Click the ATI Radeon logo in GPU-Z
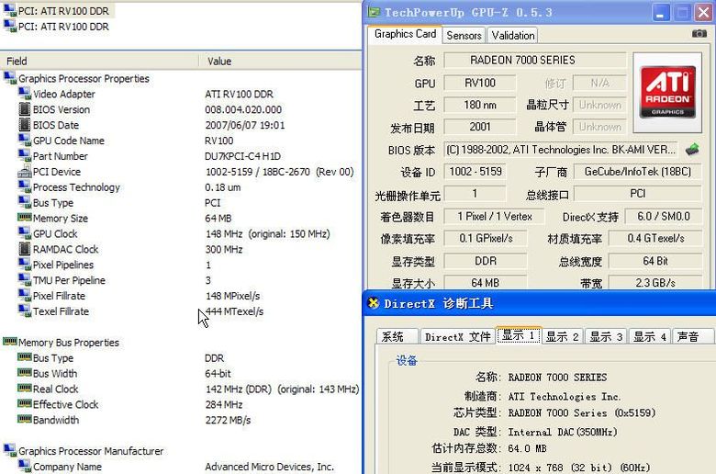This screenshot has width=716, height=474. [667, 93]
